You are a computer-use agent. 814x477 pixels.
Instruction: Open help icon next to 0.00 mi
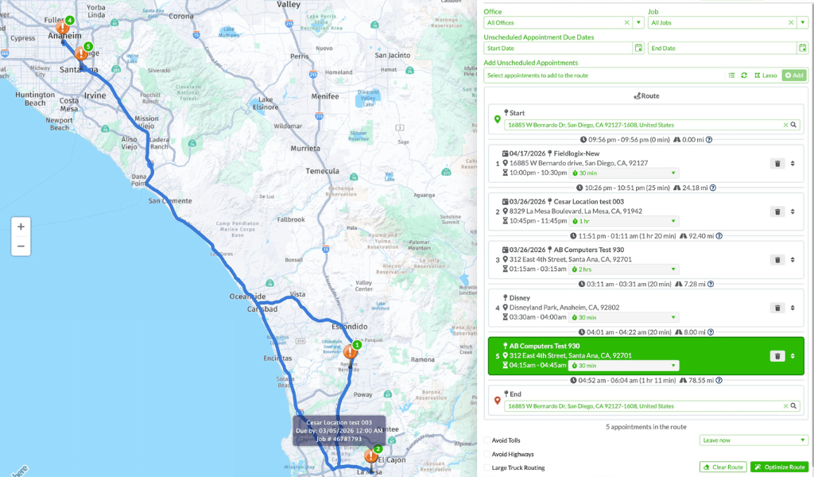point(709,140)
